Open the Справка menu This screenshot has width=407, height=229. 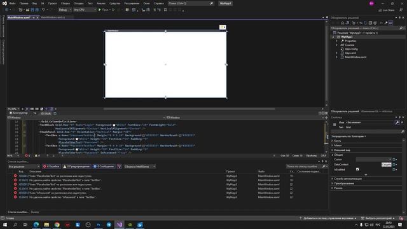point(158,3)
